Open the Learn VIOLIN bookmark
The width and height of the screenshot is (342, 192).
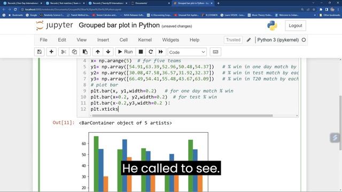tap(233, 15)
